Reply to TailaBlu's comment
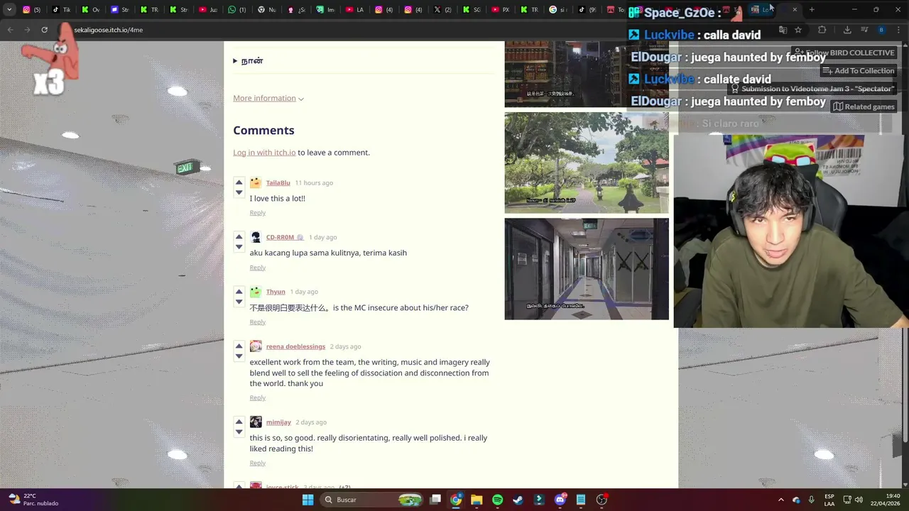The height and width of the screenshot is (511, 909). click(257, 213)
